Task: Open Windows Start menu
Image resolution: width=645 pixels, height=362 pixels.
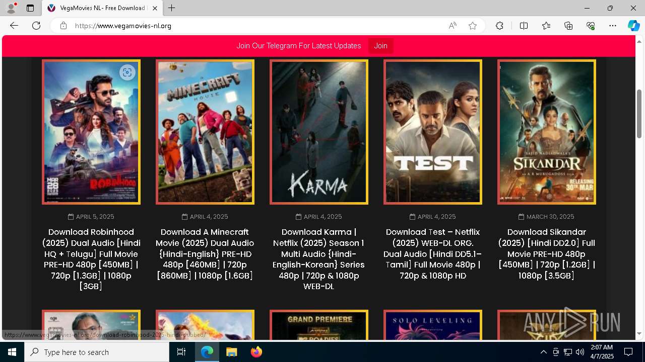Action: coord(12,352)
